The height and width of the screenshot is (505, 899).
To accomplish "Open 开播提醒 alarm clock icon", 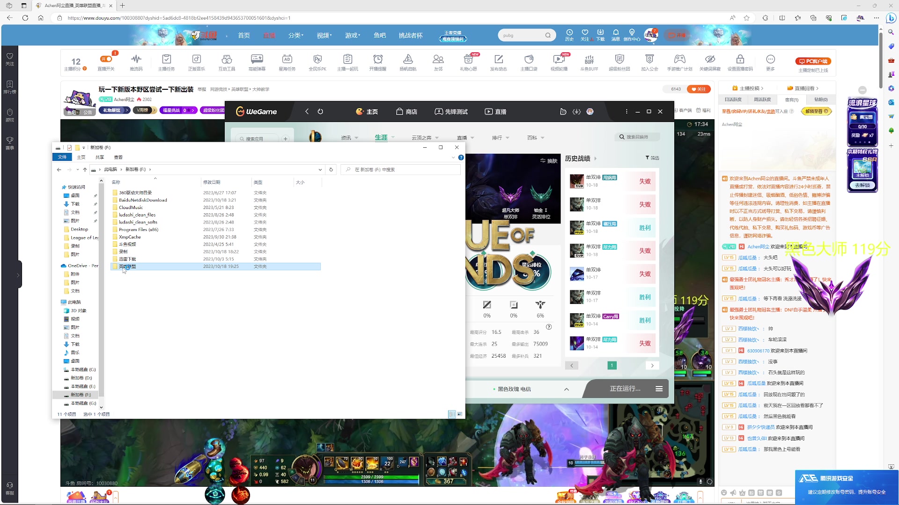I will pyautogui.click(x=378, y=59).
